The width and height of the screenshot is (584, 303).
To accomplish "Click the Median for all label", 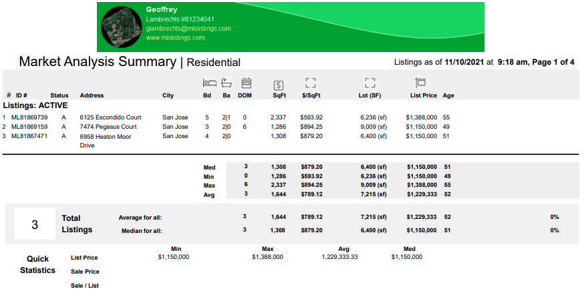I will pos(142,231).
